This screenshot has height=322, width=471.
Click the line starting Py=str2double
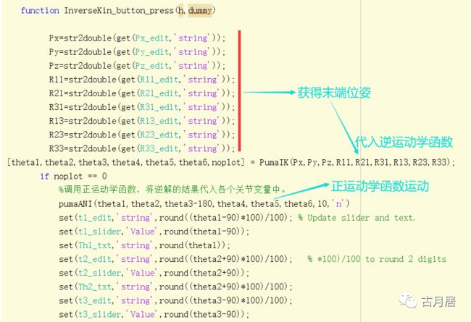[x=137, y=52]
